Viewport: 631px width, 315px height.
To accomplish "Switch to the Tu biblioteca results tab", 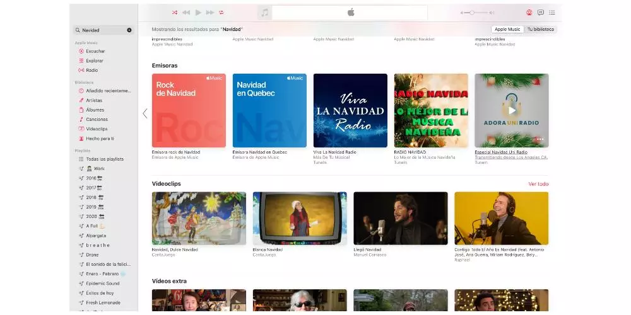I will click(541, 30).
